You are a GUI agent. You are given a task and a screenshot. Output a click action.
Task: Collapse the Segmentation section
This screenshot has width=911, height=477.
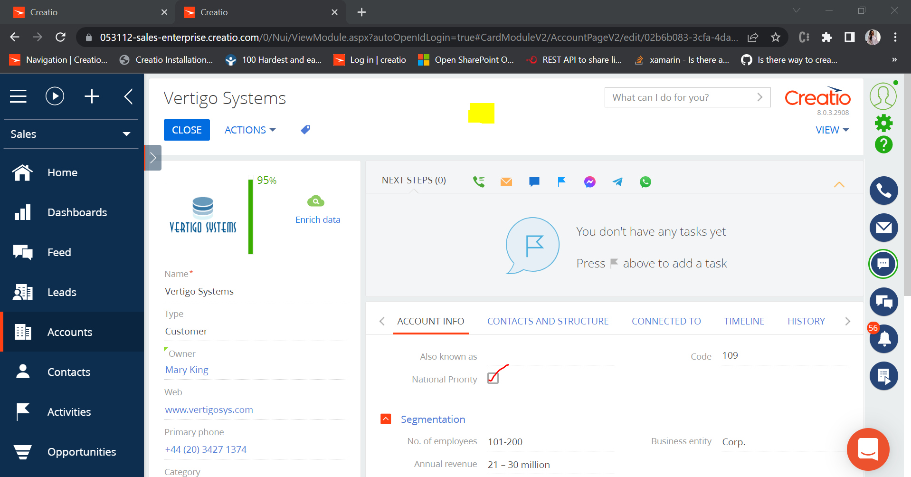pyautogui.click(x=386, y=419)
